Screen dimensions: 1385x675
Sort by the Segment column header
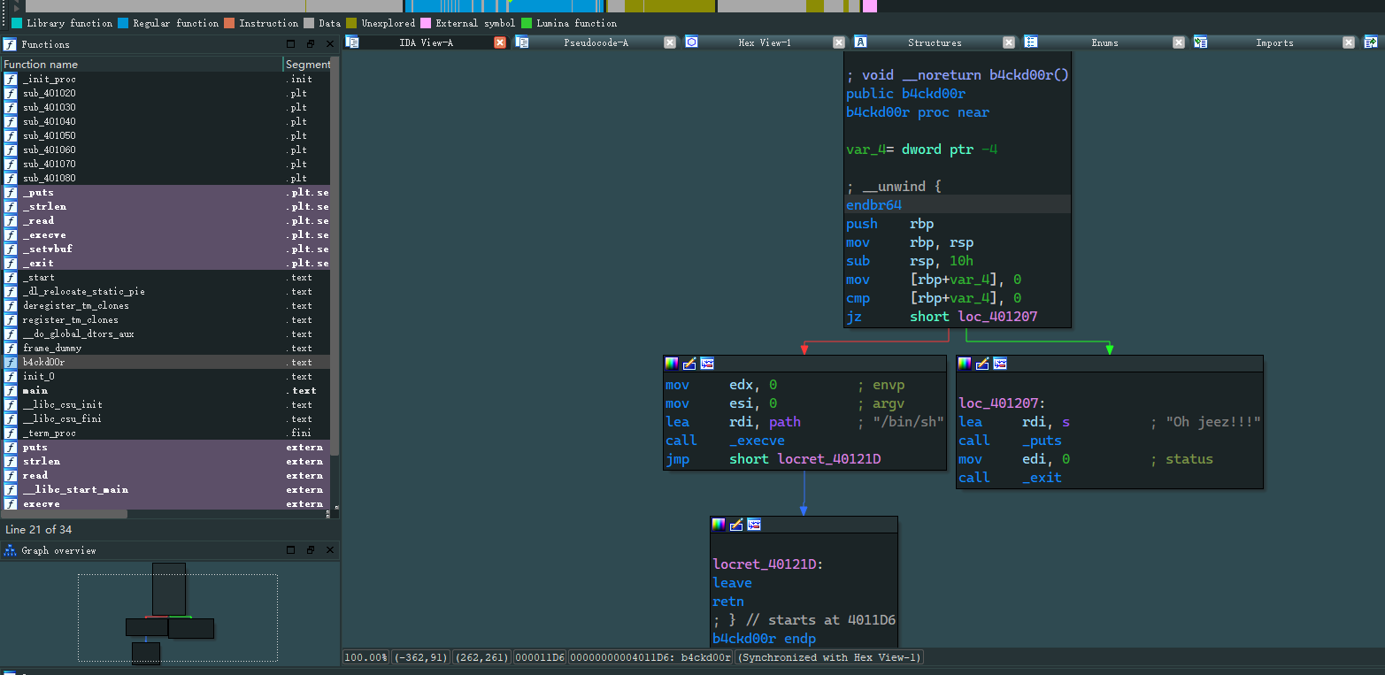click(x=307, y=64)
